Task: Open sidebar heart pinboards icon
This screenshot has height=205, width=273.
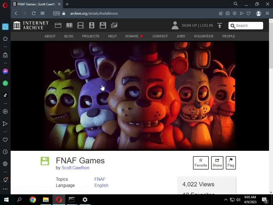Action: pyautogui.click(x=5, y=140)
